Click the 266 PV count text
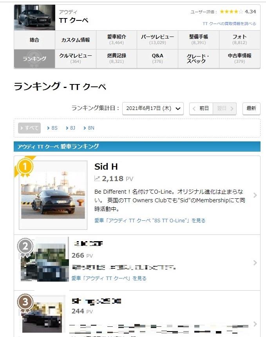Image resolution: width=266 pixels, height=337 pixels. tap(82, 256)
